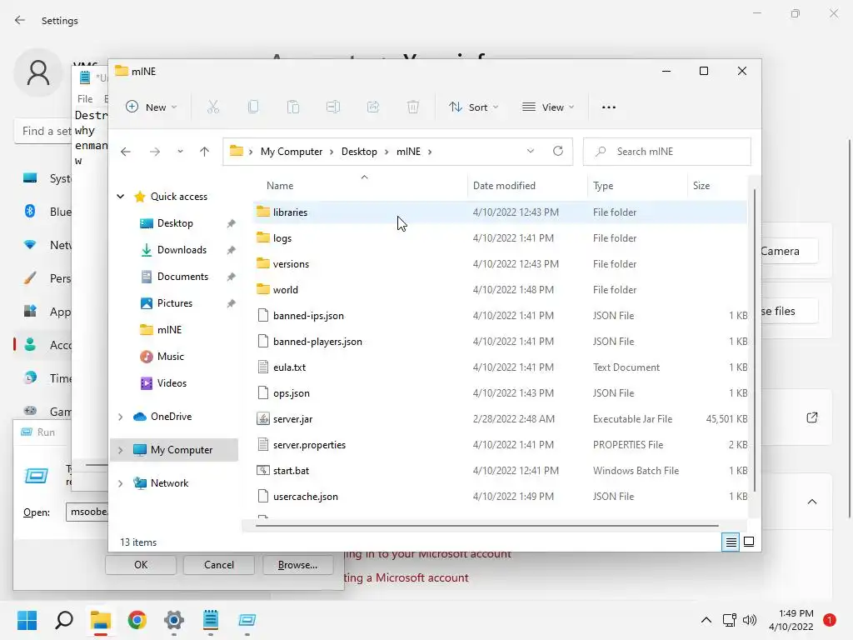Image resolution: width=853 pixels, height=640 pixels.
Task: Expand the OneDrive tree node
Action: click(x=120, y=417)
